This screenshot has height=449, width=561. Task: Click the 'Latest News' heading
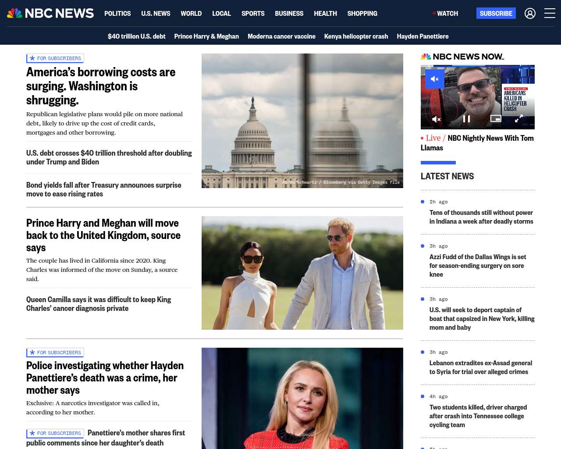(x=447, y=176)
